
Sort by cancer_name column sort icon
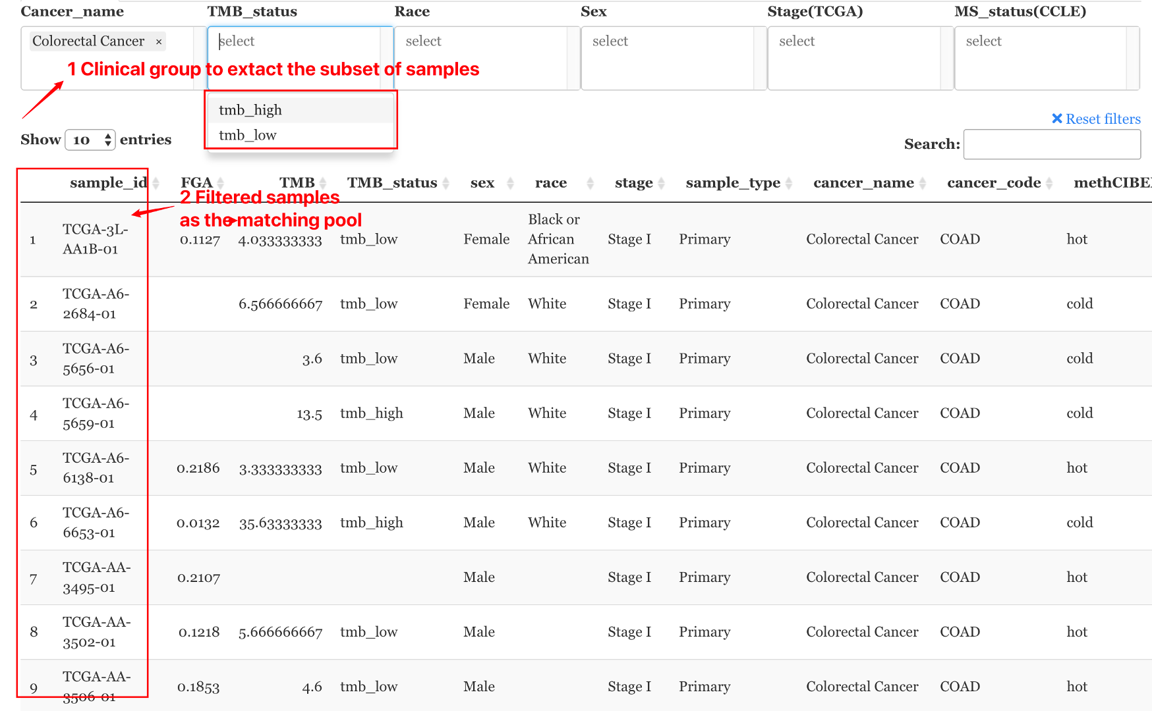click(x=923, y=183)
